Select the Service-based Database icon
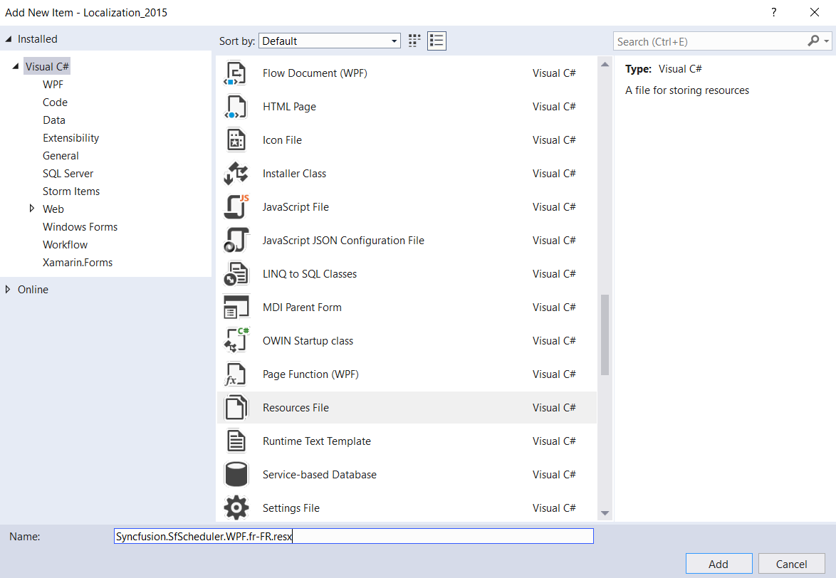Screen dimensions: 836x578 236,475
